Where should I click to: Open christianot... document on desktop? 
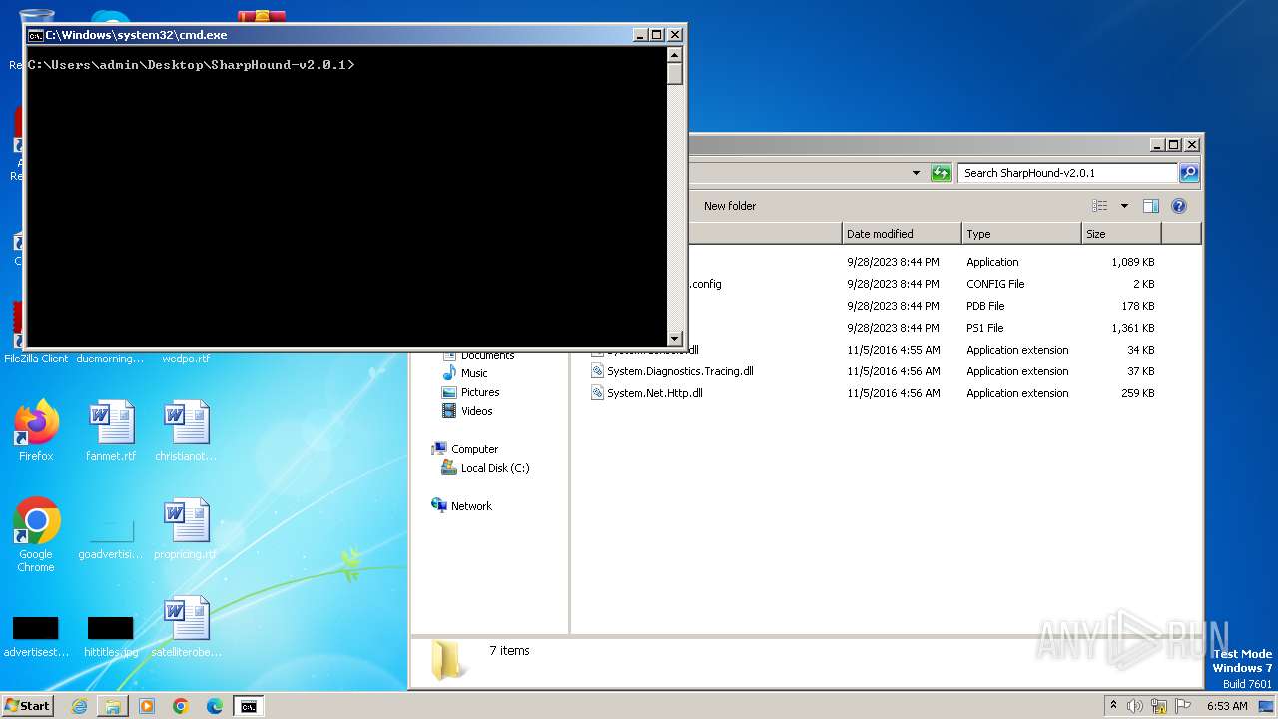186,431
